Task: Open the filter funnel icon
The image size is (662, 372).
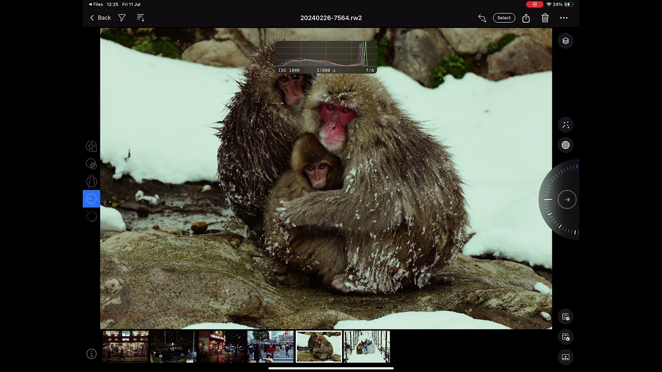Action: (x=122, y=18)
